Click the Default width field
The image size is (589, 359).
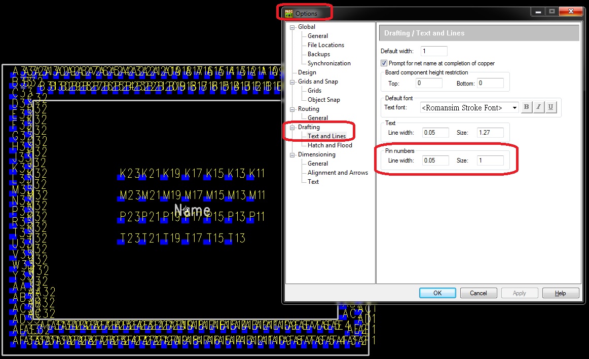coord(434,51)
